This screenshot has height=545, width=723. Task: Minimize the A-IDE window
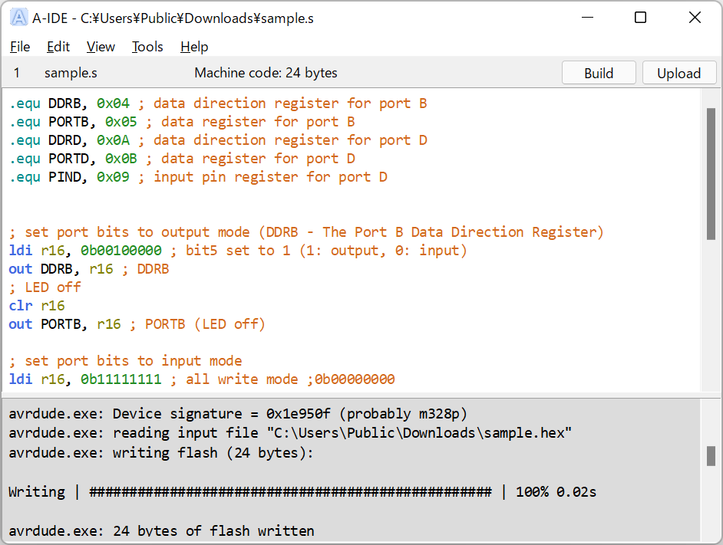tap(587, 18)
